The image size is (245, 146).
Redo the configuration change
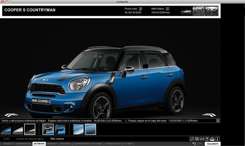click(199, 144)
